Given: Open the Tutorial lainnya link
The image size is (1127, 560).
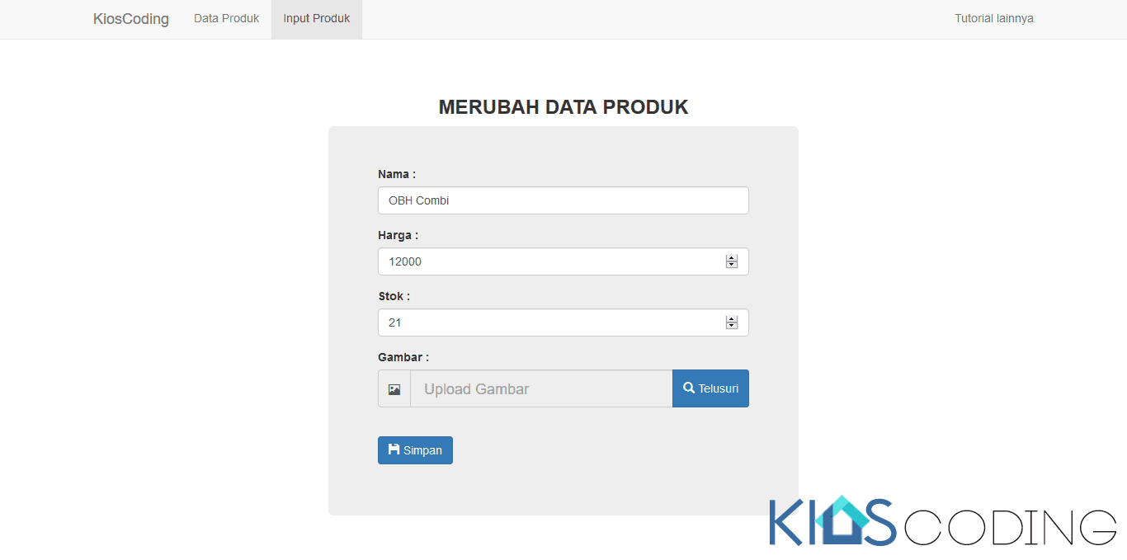Looking at the screenshot, I should coord(993,18).
